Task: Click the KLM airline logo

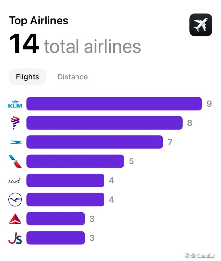Action: click(x=15, y=104)
